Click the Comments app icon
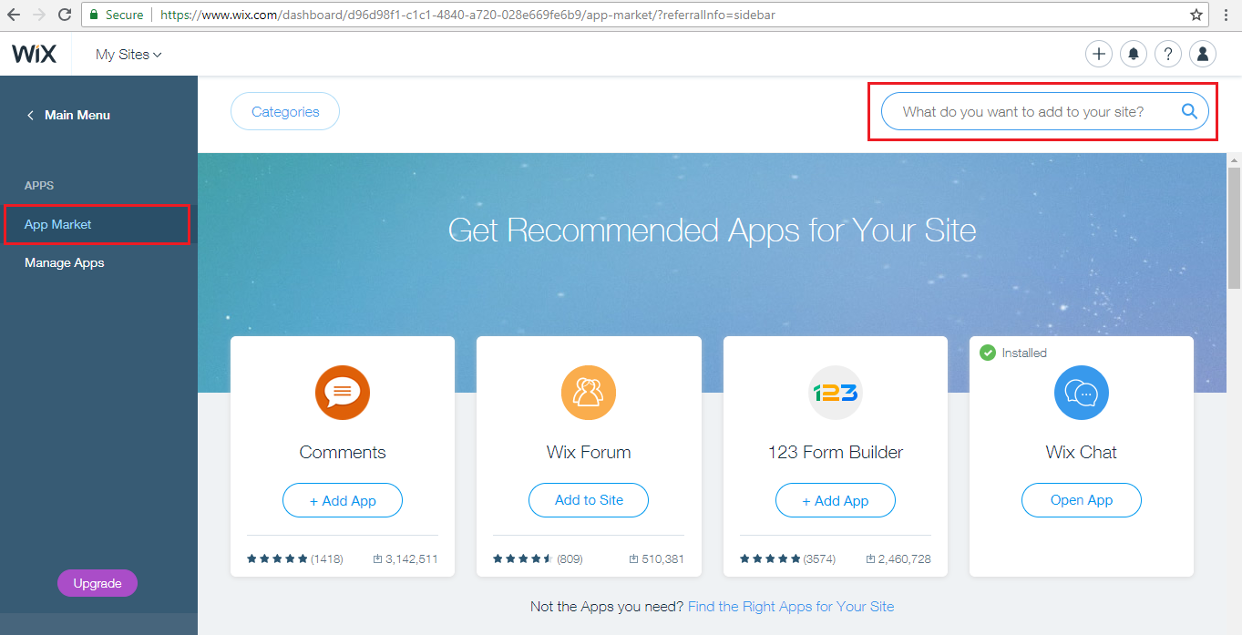 [343, 393]
